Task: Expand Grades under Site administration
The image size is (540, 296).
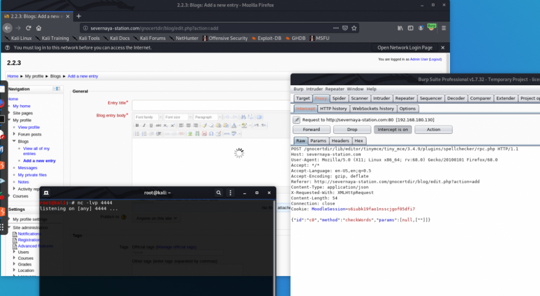Action: pos(14,264)
